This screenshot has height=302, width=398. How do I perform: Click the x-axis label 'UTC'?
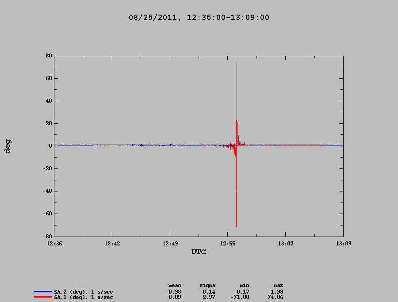(x=199, y=252)
